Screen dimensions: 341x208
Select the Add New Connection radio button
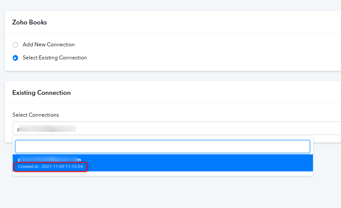(15, 45)
